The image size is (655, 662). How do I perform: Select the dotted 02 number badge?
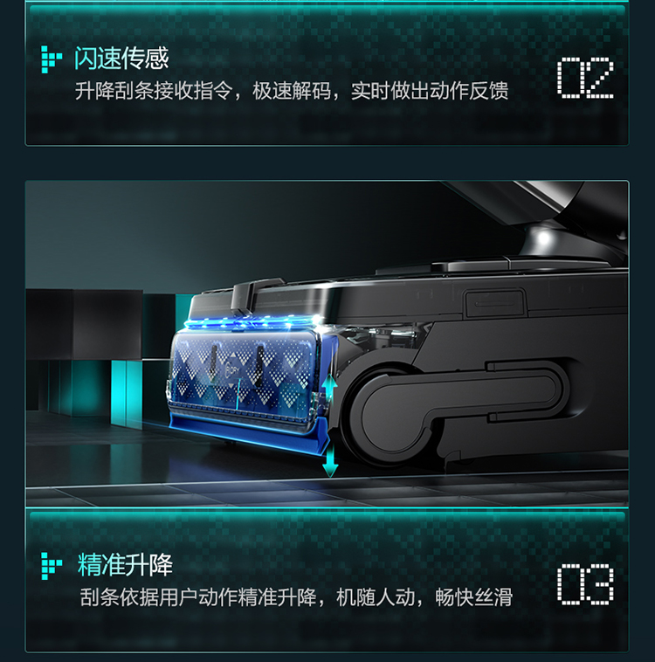pos(585,78)
